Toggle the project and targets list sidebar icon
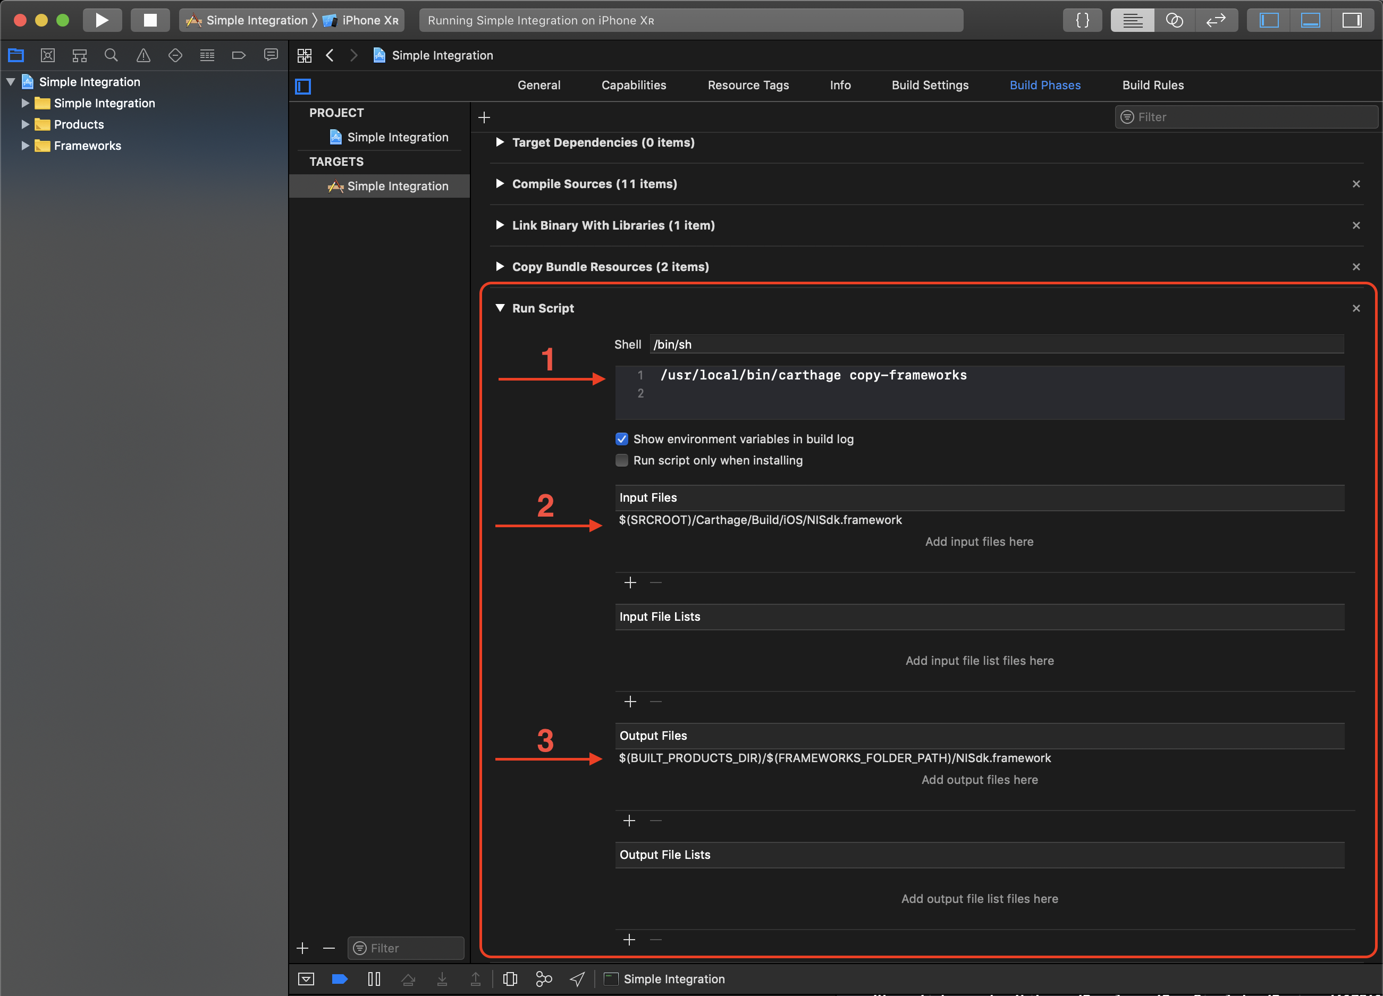The image size is (1383, 996). [303, 87]
